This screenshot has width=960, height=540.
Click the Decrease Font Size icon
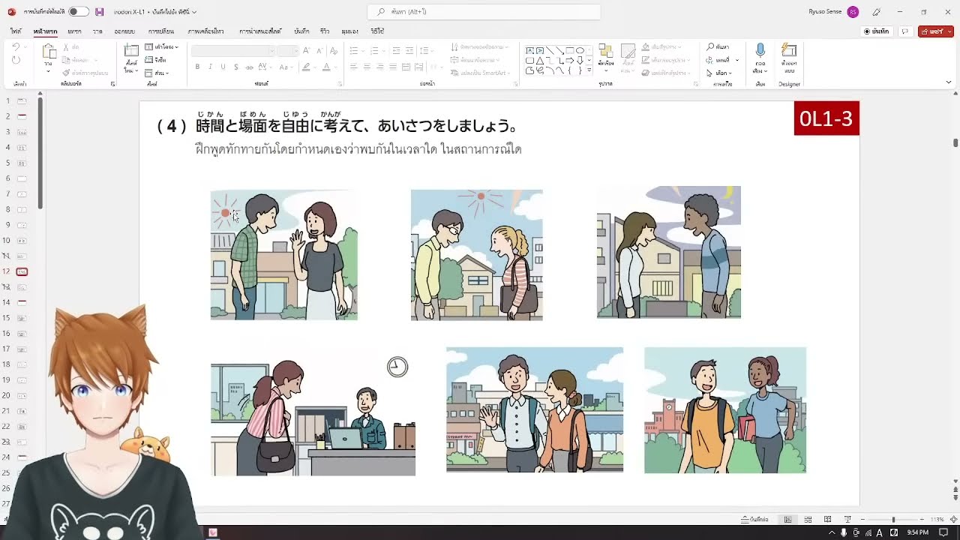tap(319, 50)
